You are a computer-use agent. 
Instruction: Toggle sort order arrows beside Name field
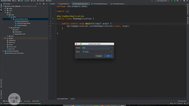click(112, 48)
